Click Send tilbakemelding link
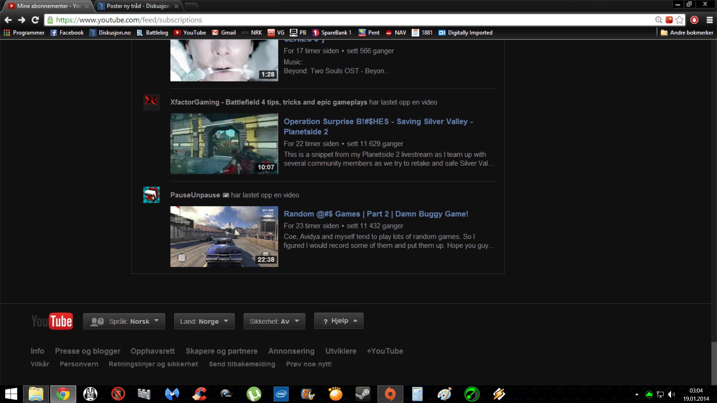 [x=242, y=364]
